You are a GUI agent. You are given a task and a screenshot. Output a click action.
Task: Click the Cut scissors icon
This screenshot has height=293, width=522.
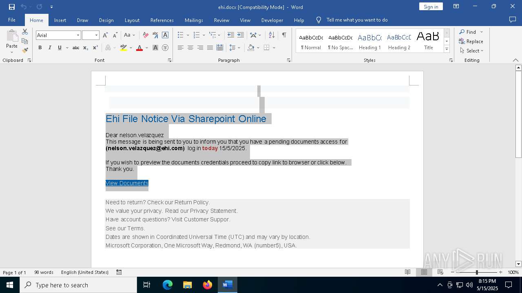[x=25, y=32]
